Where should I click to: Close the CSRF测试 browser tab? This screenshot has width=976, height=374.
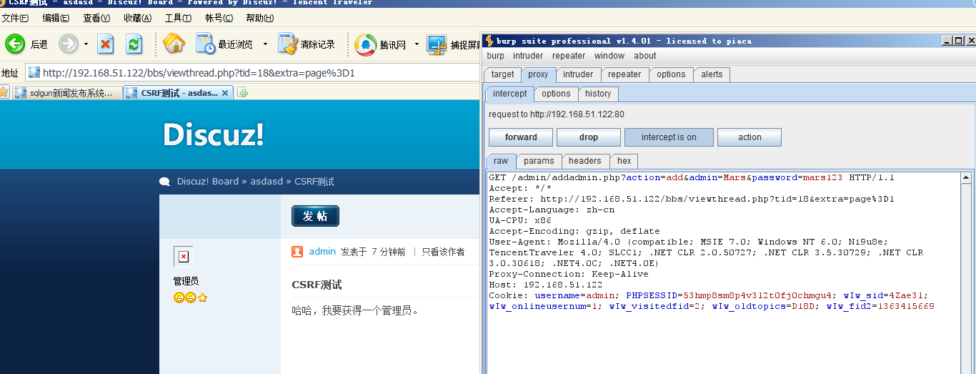pyautogui.click(x=225, y=93)
